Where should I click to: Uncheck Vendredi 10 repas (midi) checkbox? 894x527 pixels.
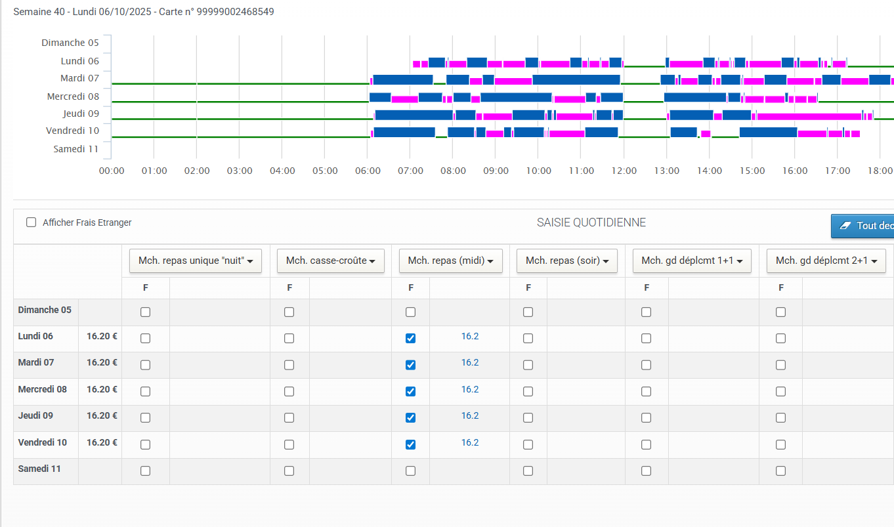coord(410,444)
